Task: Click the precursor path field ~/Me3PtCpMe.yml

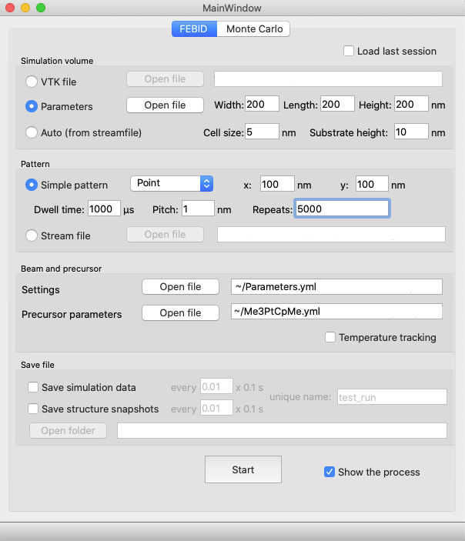Action: click(336, 312)
